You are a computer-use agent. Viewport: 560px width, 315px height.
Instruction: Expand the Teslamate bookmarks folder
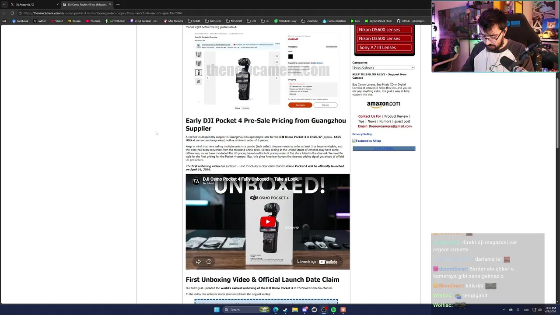(x=310, y=21)
